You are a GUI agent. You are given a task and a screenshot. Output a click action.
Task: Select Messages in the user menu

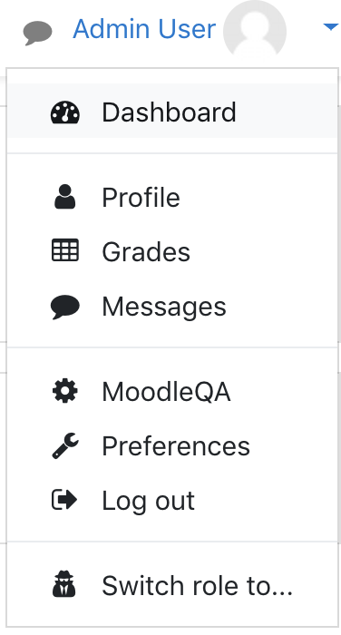172,306
